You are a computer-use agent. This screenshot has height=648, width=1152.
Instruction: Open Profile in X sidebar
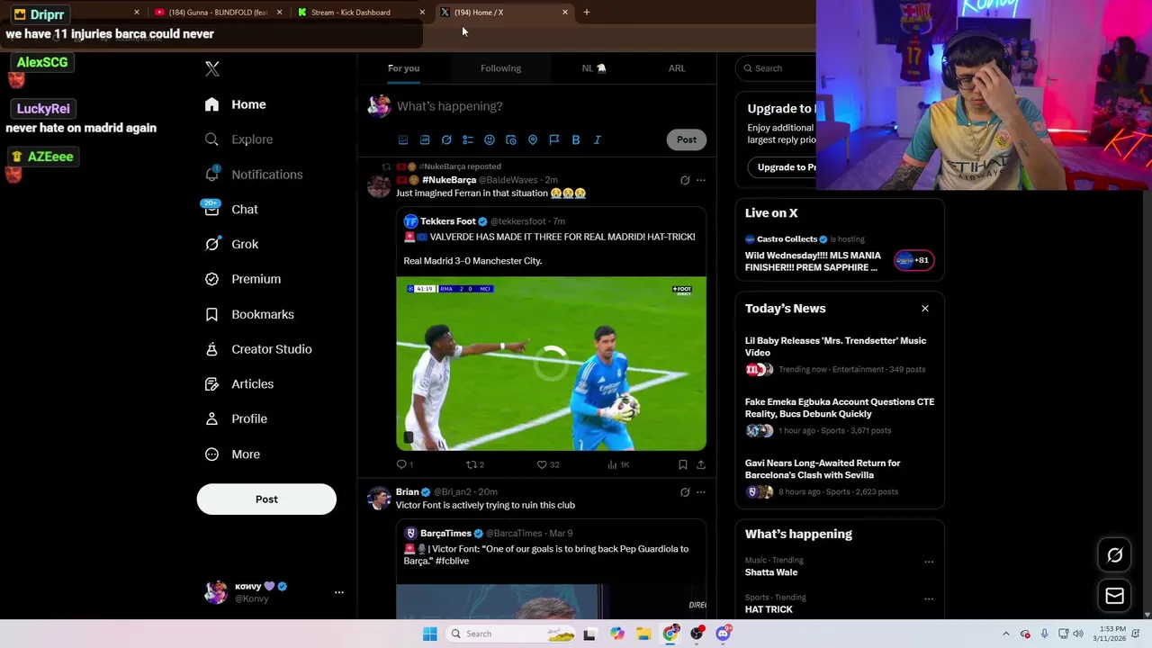click(236, 418)
